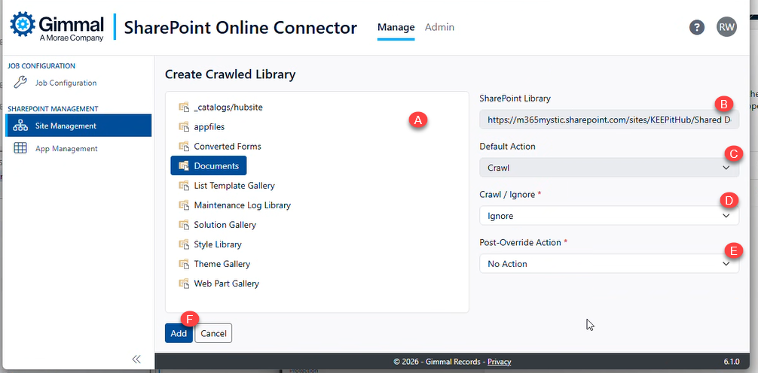758x373 pixels.
Task: Click the _catalogs/hubsite library folder icon
Action: [183, 108]
